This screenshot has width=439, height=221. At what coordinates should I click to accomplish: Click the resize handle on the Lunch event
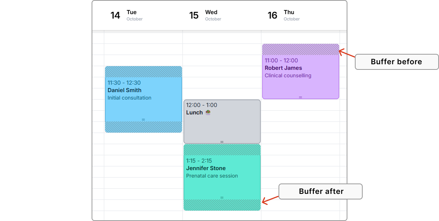point(222,142)
